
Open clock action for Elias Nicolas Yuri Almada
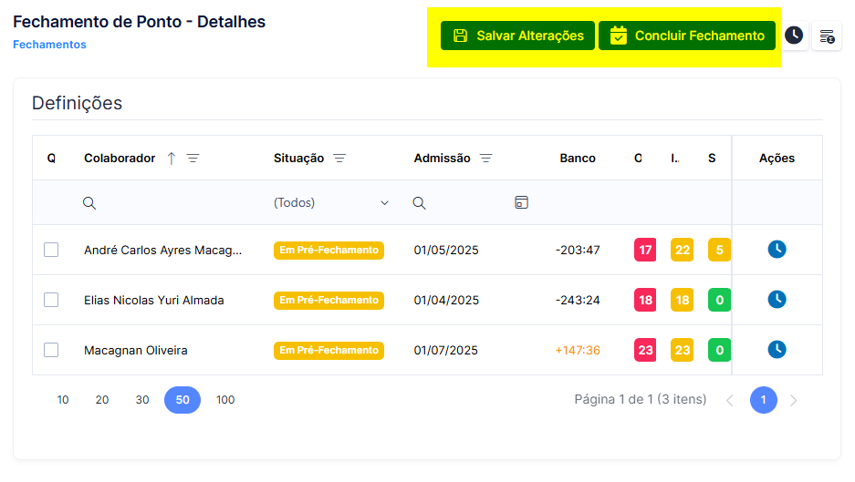pyautogui.click(x=777, y=300)
